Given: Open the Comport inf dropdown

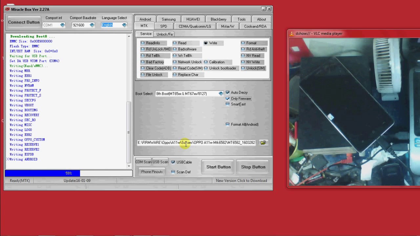Looking at the screenshot, I should click(x=62, y=25).
